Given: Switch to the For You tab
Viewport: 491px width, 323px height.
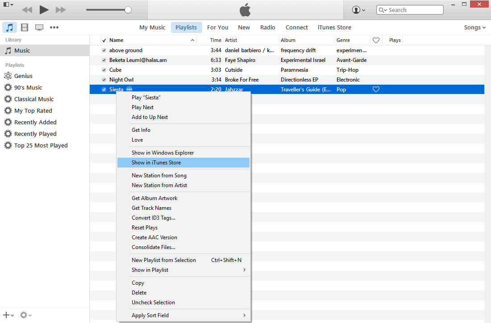Looking at the screenshot, I should pyautogui.click(x=218, y=28).
